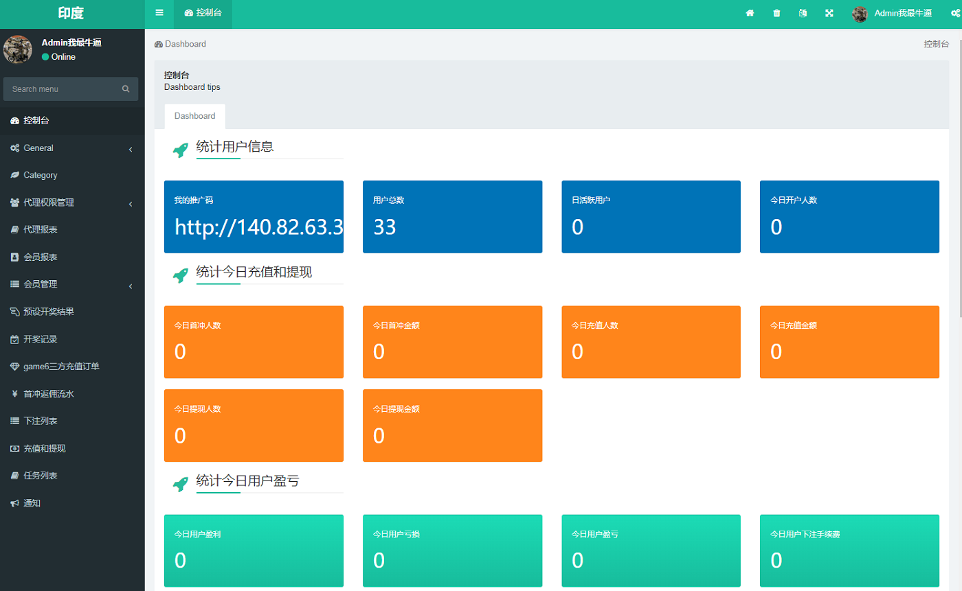Click the search magnifier icon in sidebar
Screen dimensions: 962x591
(126, 89)
